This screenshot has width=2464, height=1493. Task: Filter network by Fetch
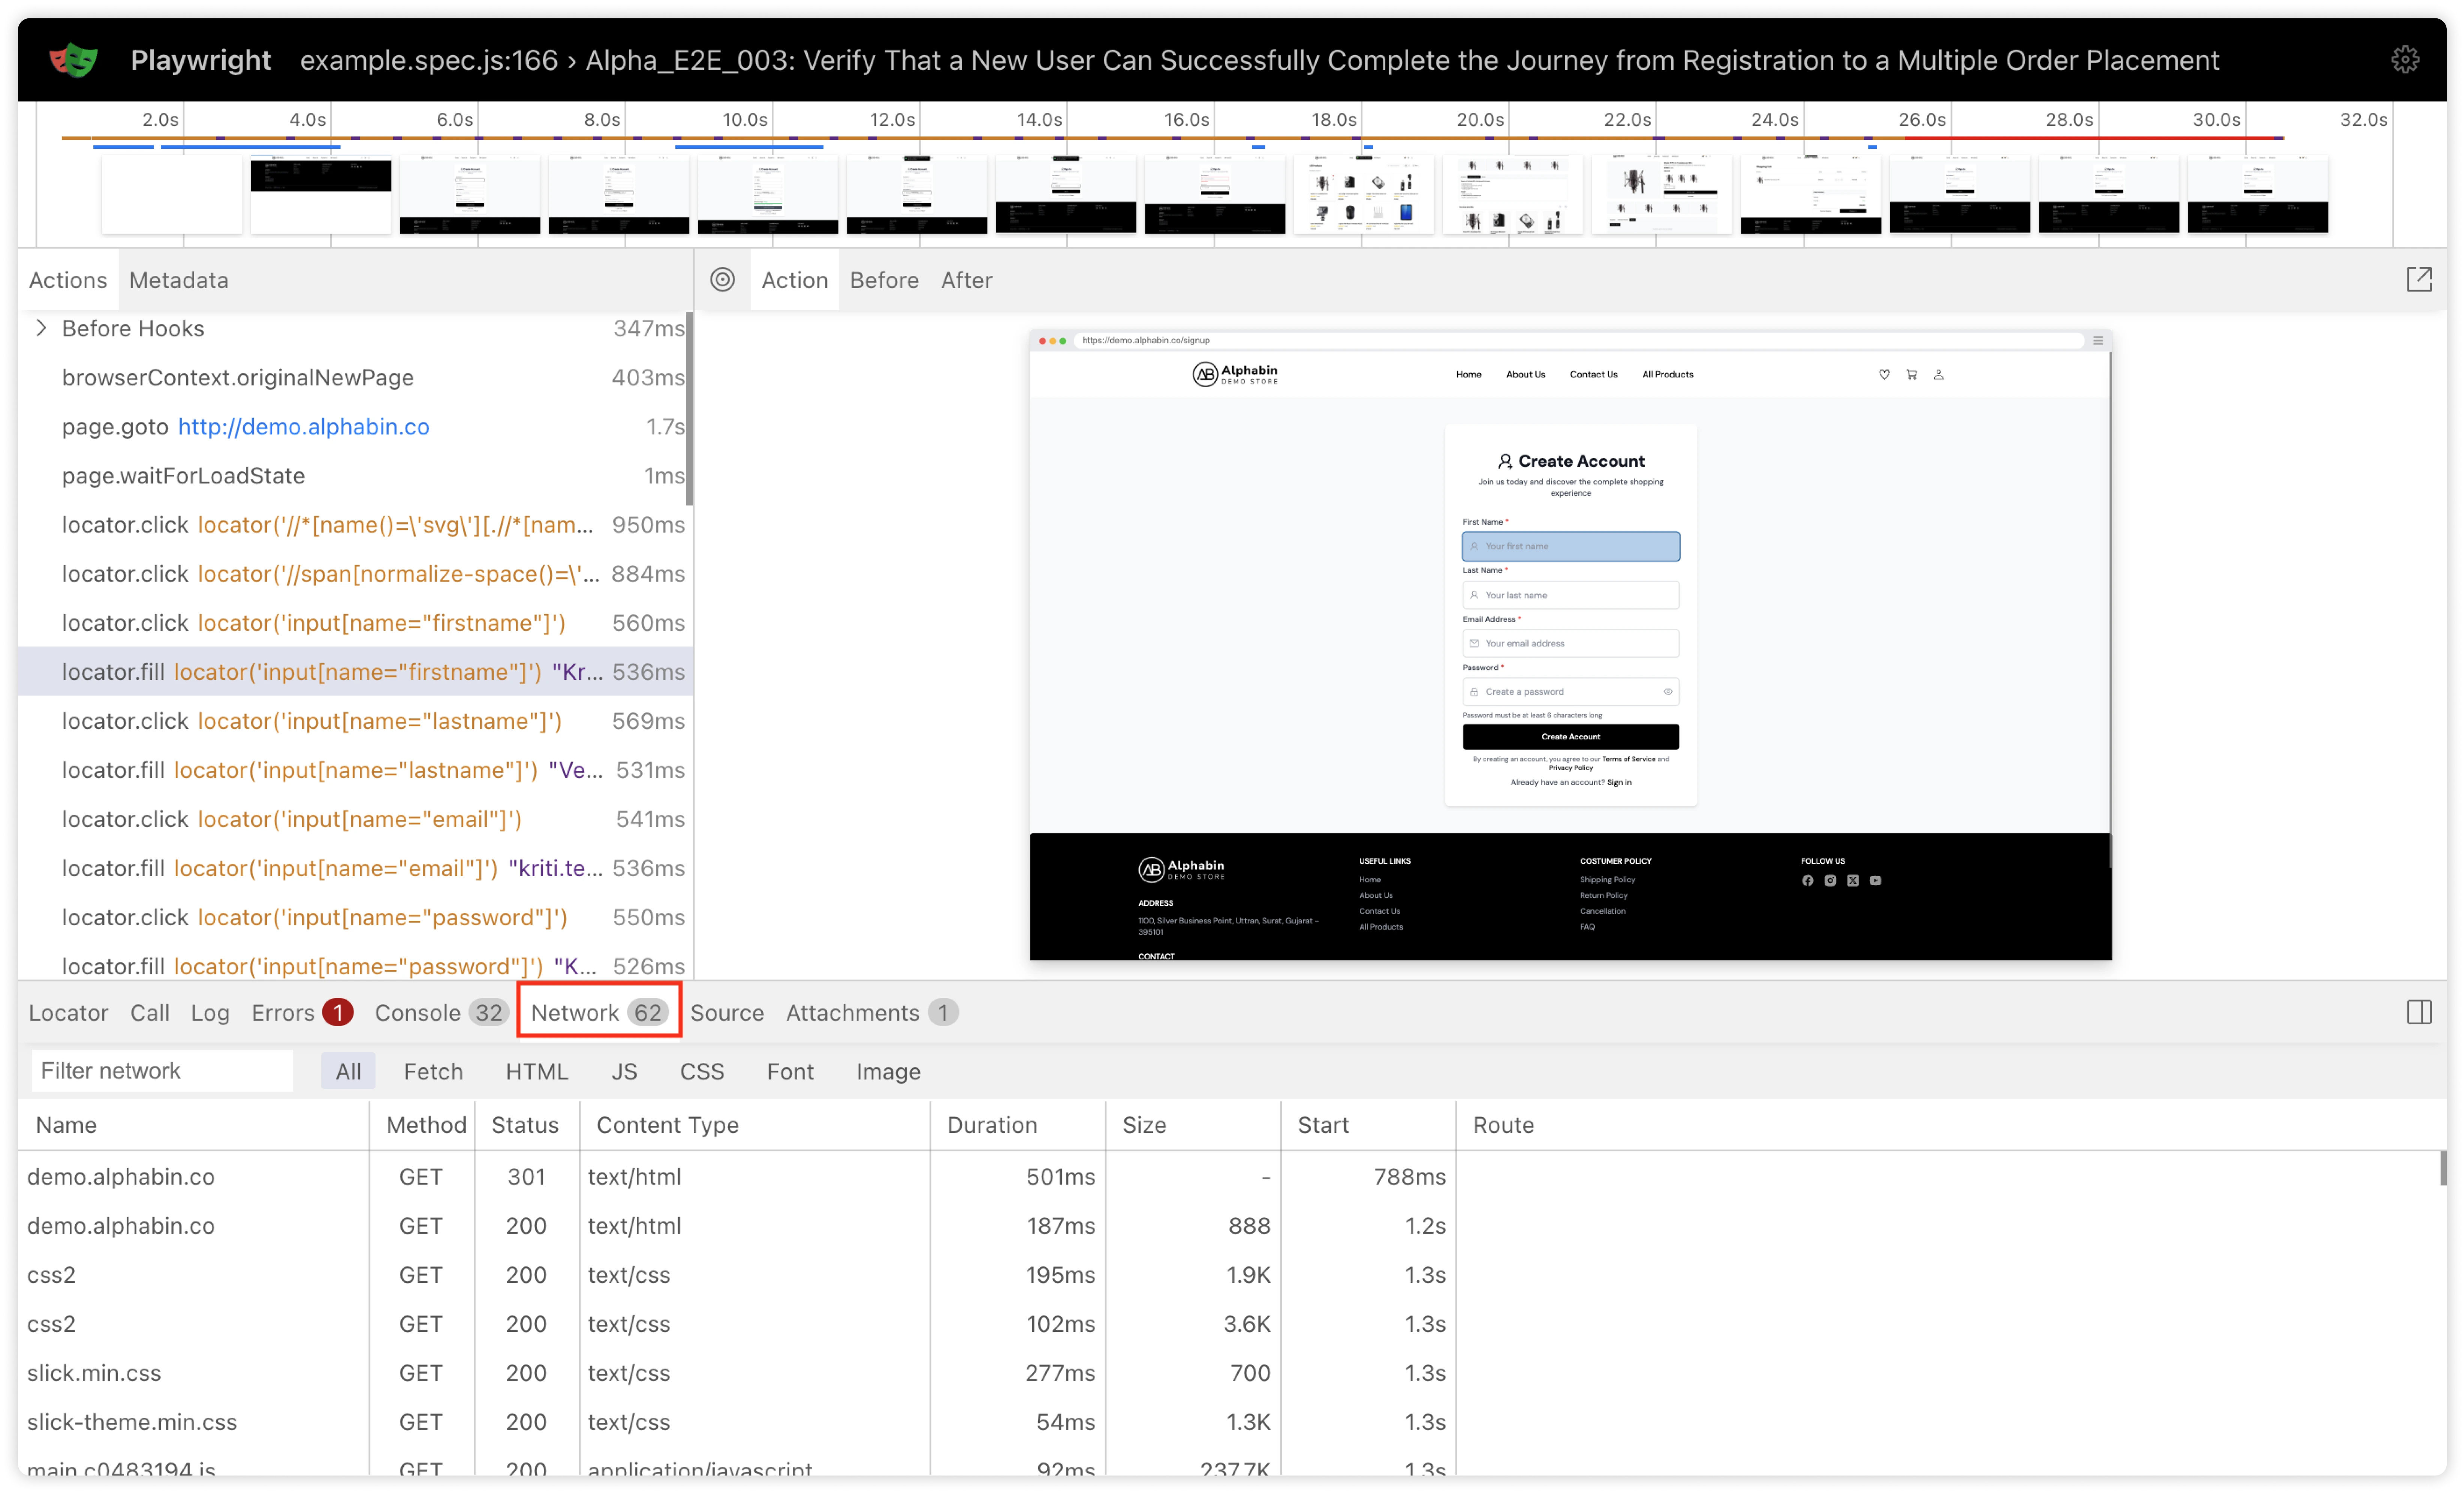point(433,1071)
